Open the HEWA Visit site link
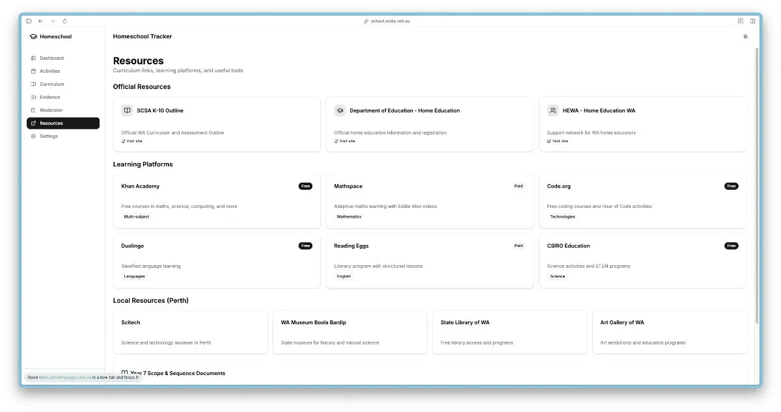Viewport: 781px width, 412px height. click(x=558, y=141)
